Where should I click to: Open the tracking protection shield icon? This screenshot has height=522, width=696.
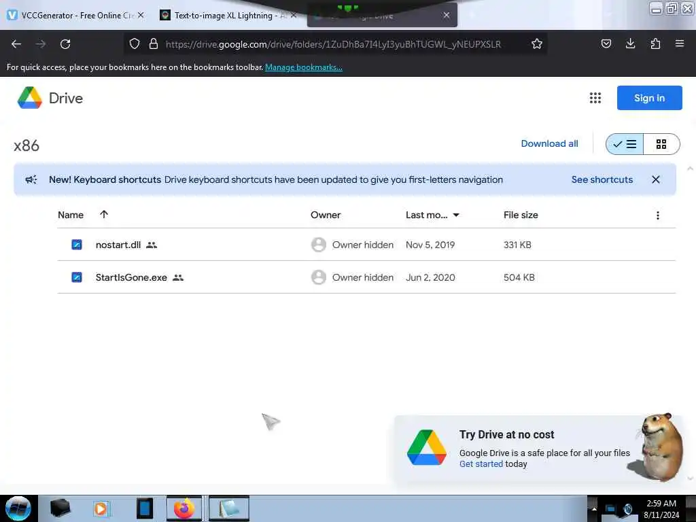pyautogui.click(x=135, y=43)
